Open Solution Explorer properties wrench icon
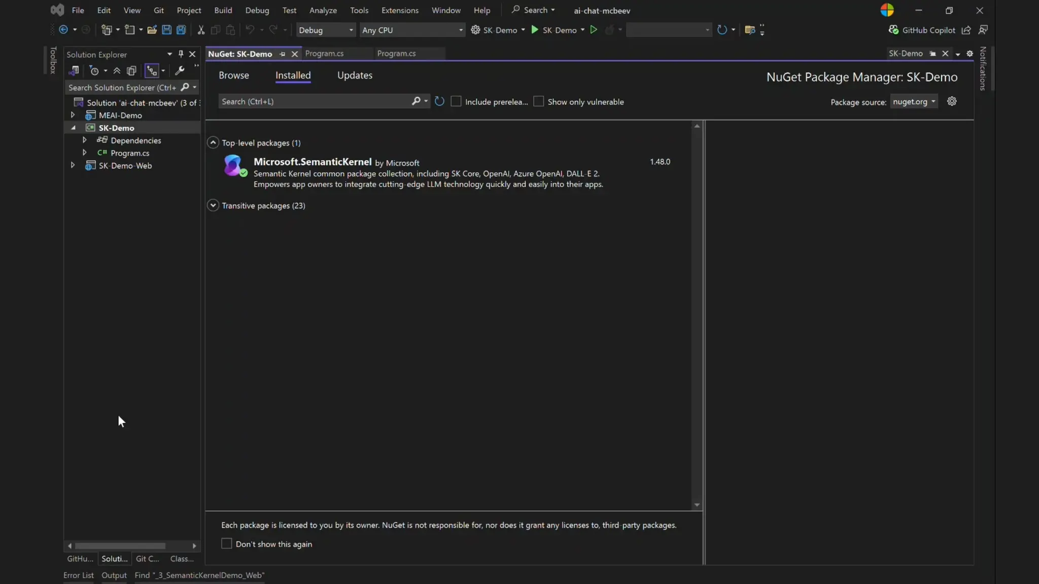 point(180,71)
